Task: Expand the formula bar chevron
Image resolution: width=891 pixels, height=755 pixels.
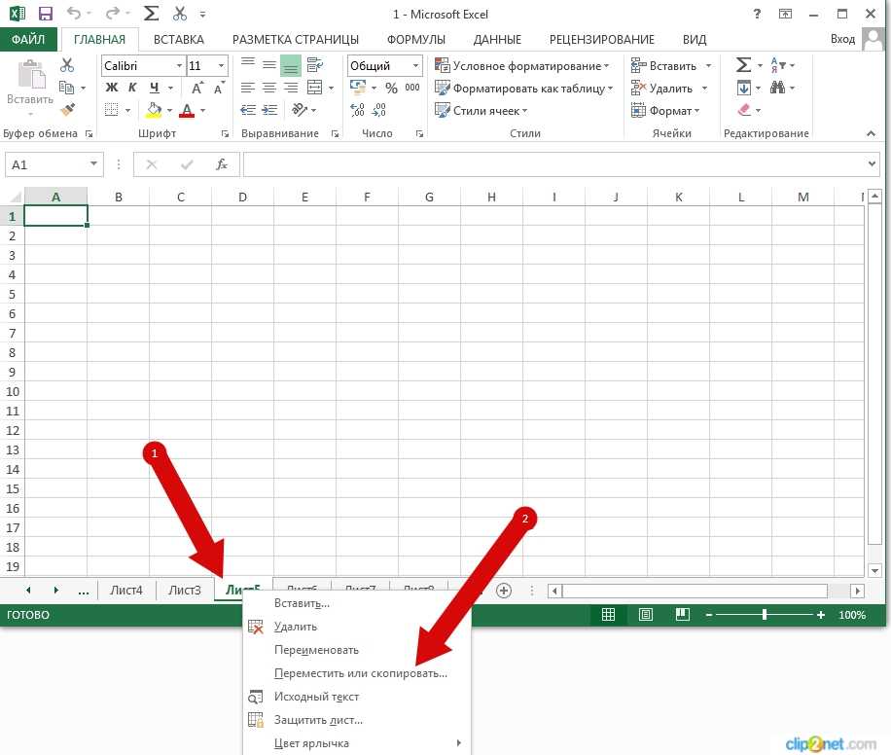Action: 873,163
